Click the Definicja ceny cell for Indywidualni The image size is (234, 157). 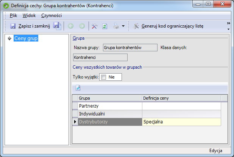point(181,114)
